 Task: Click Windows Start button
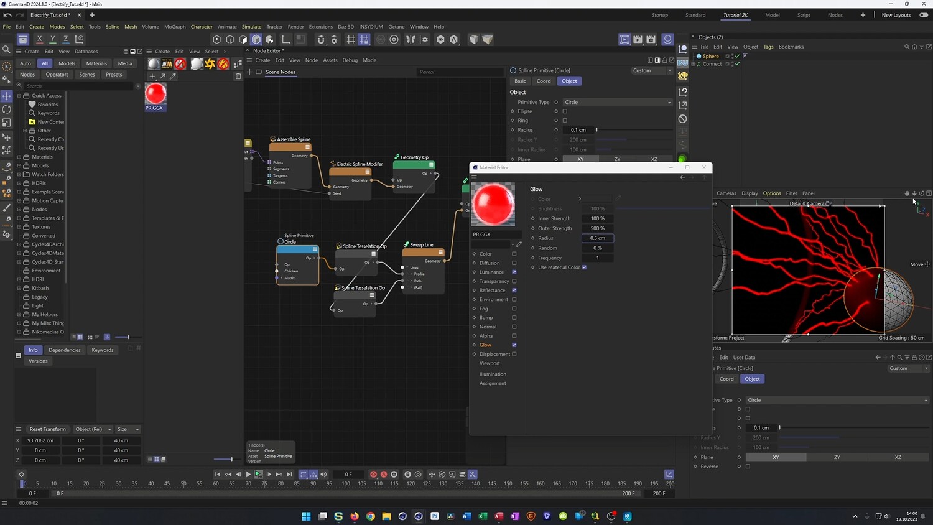(306, 516)
